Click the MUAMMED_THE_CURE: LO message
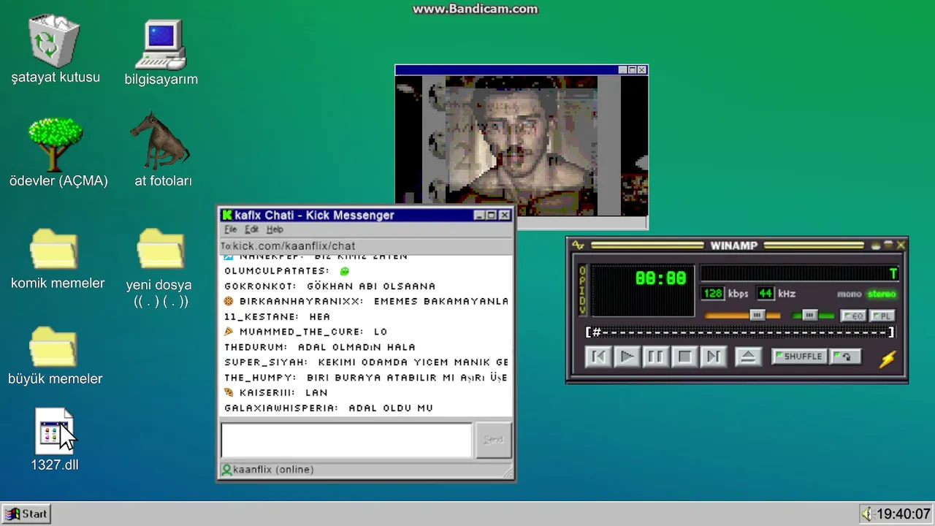 pos(305,332)
